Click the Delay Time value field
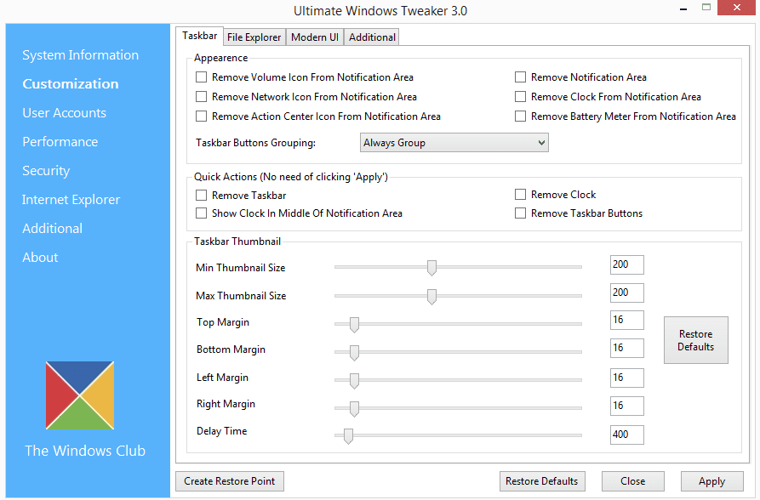 [x=627, y=435]
